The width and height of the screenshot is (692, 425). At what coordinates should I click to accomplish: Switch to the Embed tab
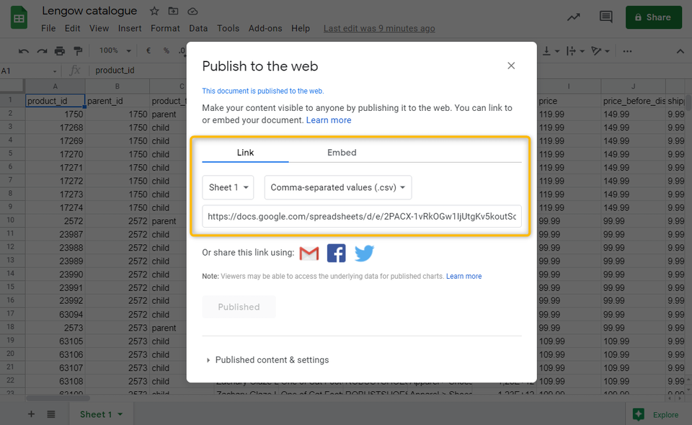coord(342,153)
